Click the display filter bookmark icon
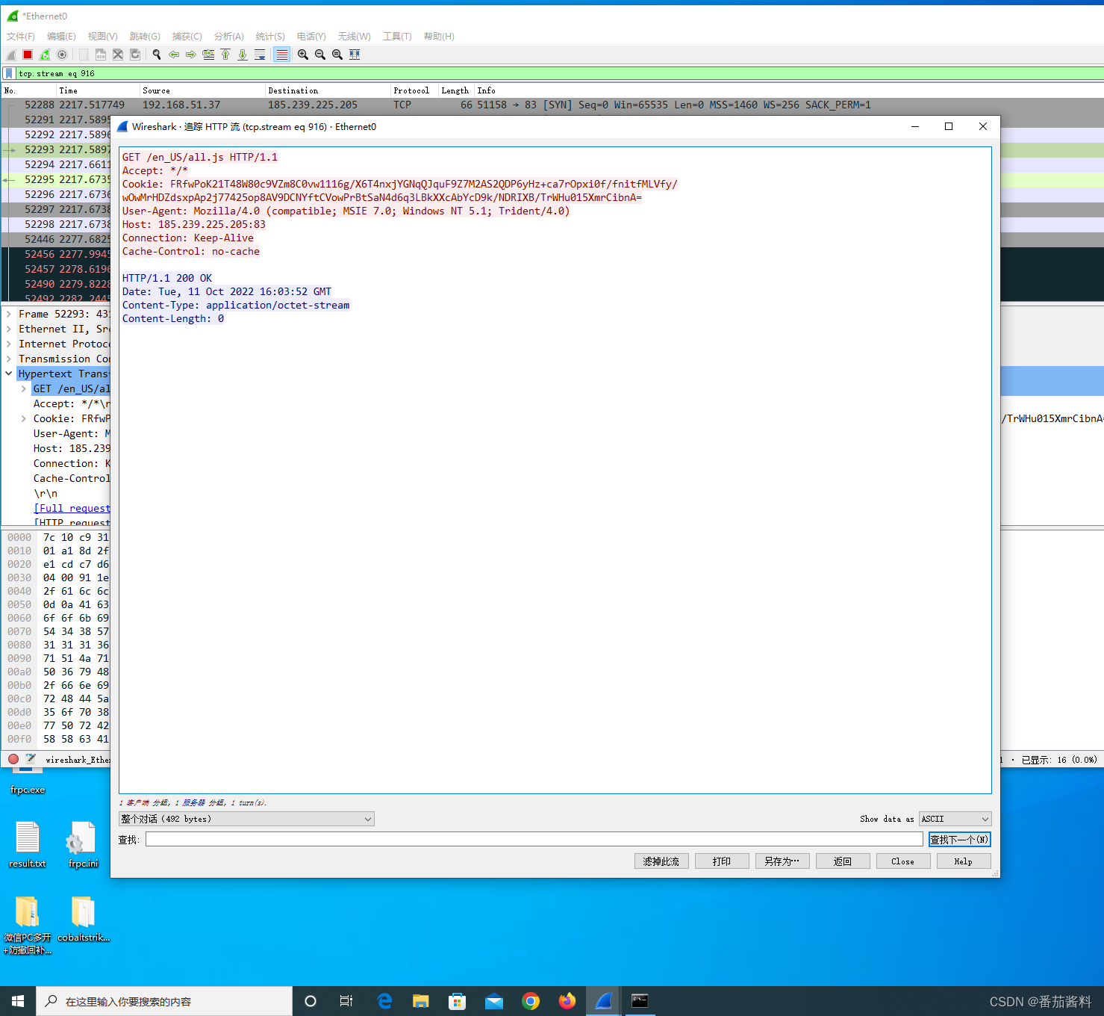 point(8,73)
